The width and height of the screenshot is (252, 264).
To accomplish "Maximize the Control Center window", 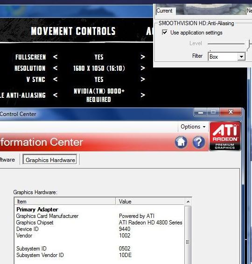I will 213,112.
